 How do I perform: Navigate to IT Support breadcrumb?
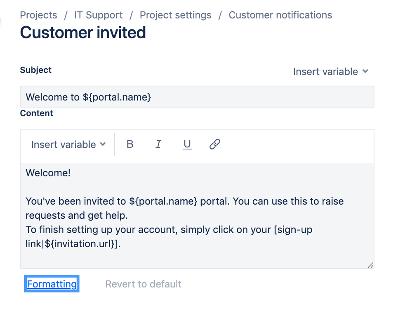pyautogui.click(x=98, y=15)
